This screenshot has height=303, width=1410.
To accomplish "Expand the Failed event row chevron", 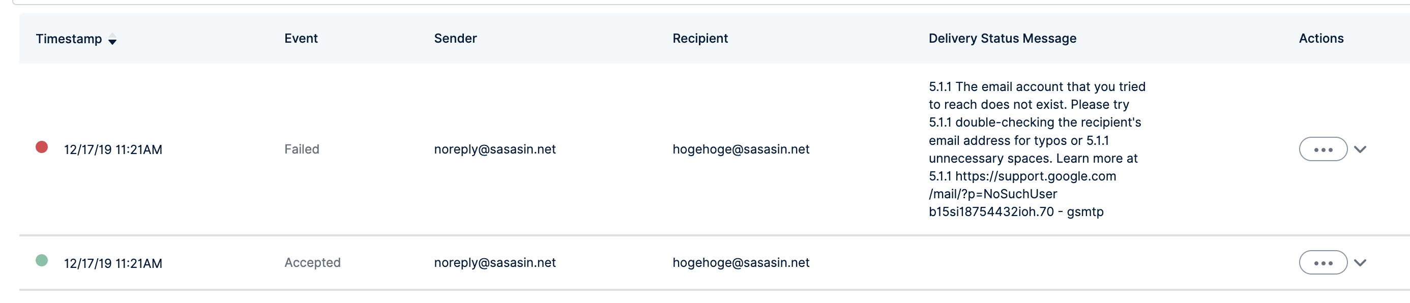I will 1360,149.
